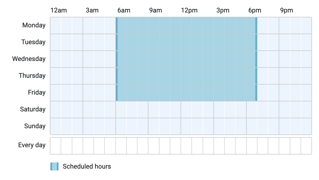Toggle the first Every day hour cell
The width and height of the screenshot is (319, 180).
56,146
